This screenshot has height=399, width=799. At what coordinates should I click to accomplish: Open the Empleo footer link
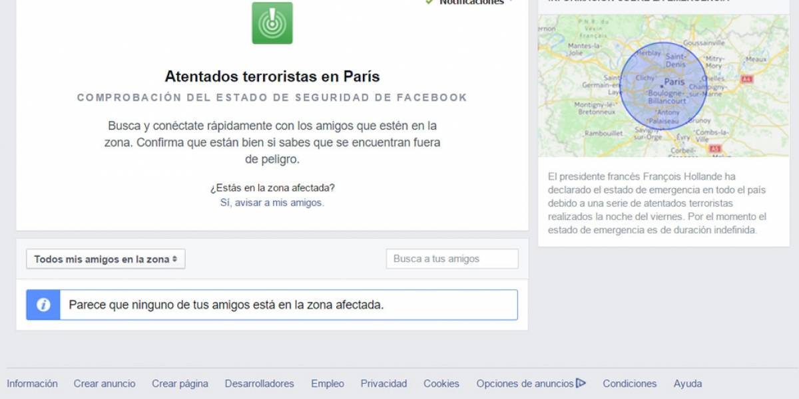coord(328,384)
